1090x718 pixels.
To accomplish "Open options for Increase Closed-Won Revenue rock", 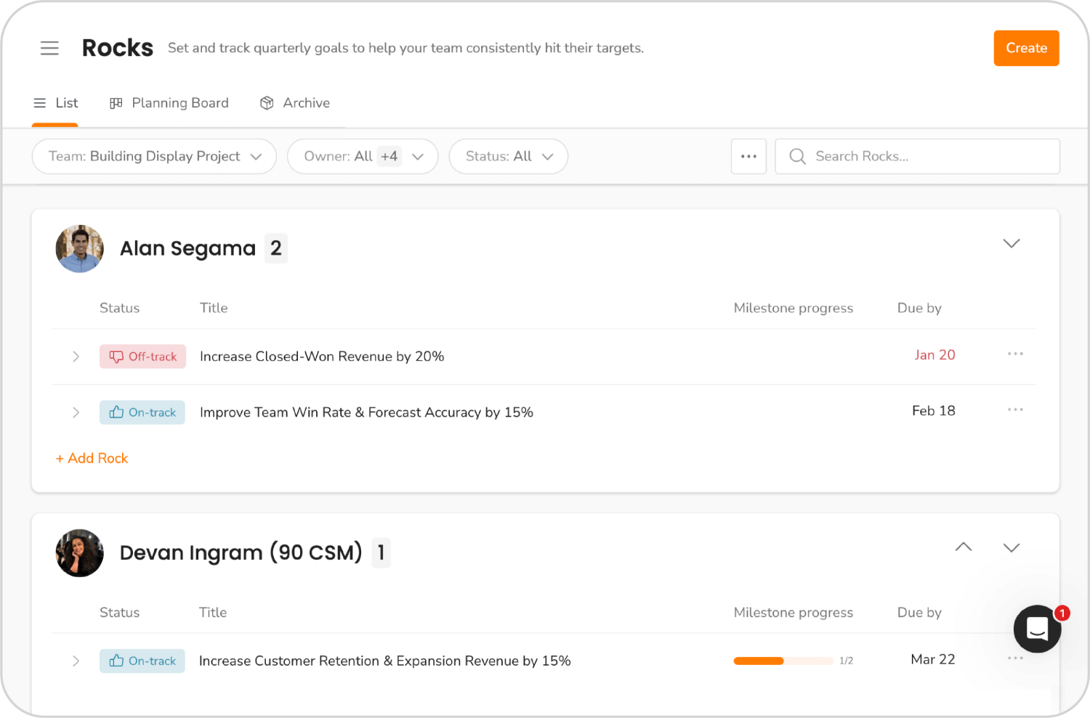I will 1015,354.
